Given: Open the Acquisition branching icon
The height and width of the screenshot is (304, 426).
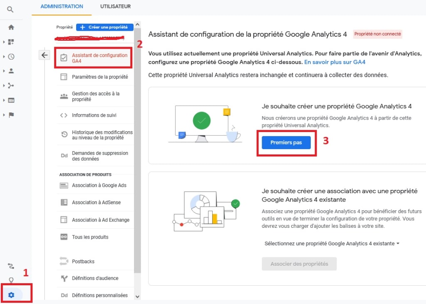Looking at the screenshot, I should pos(11,86).
